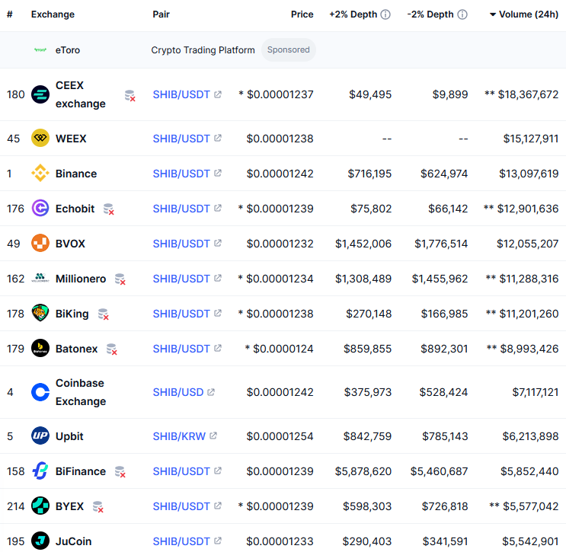Click the -2% Depth info icon

coord(462,14)
